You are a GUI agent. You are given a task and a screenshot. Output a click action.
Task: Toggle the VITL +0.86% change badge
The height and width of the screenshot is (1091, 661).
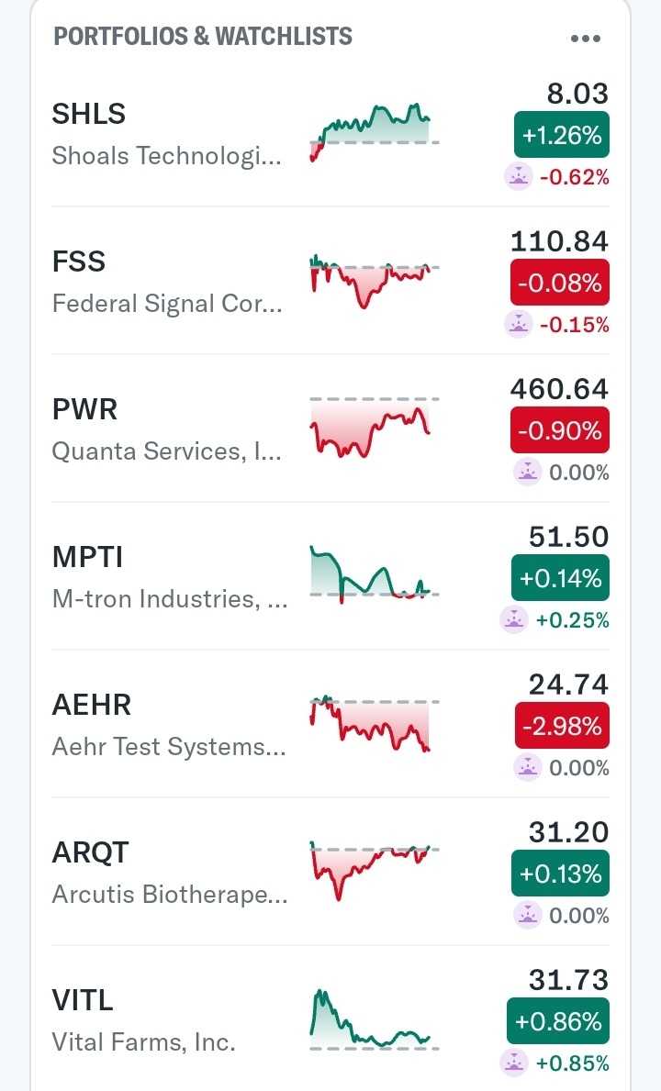(x=557, y=1021)
